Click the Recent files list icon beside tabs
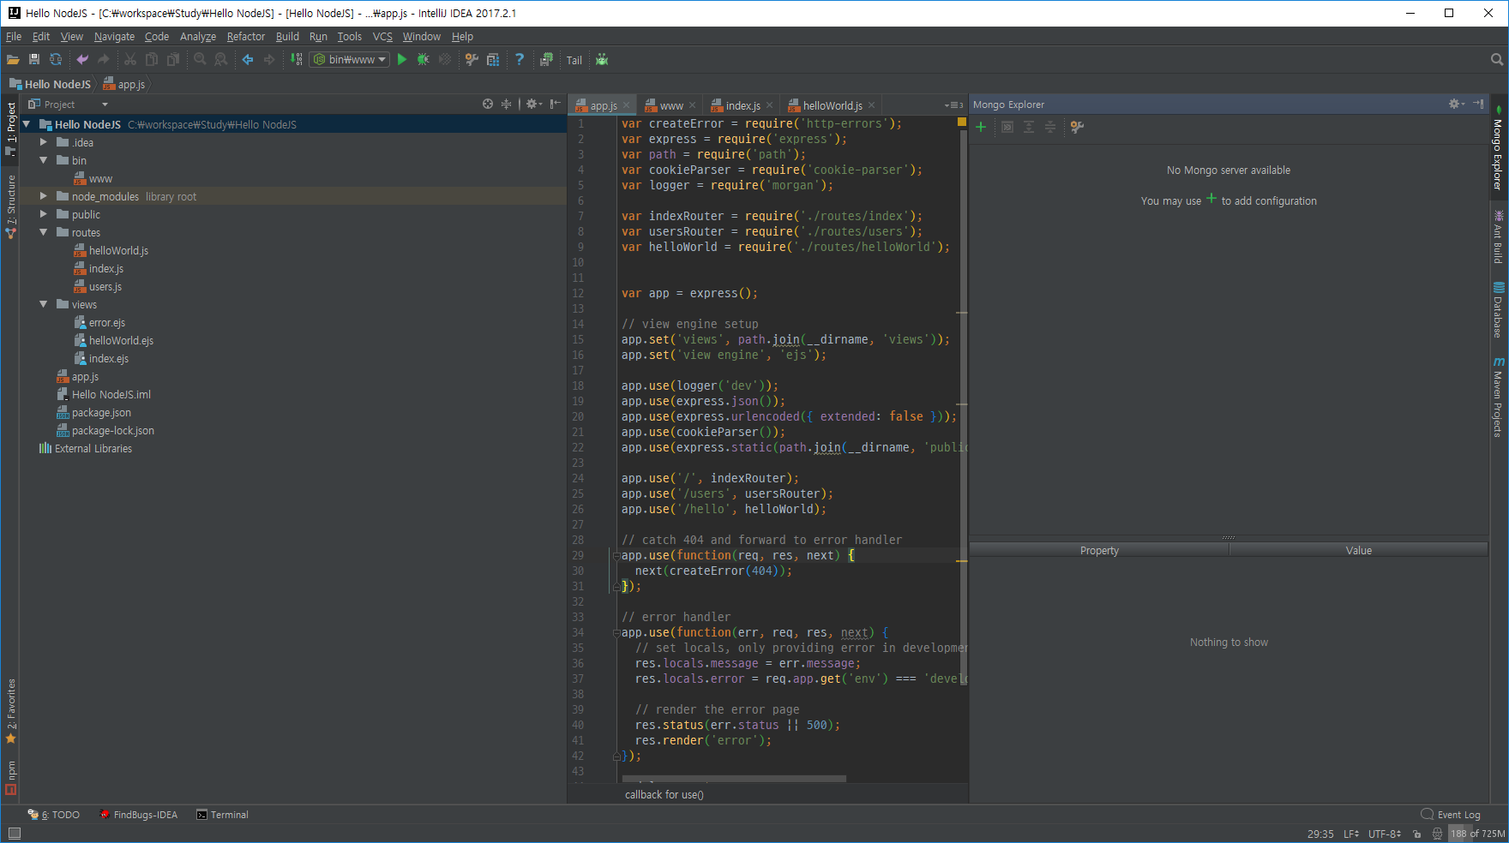 (x=953, y=105)
